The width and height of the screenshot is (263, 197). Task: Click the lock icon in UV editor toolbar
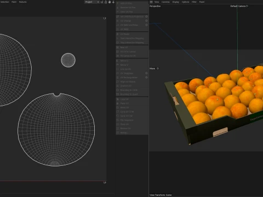(106, 2)
